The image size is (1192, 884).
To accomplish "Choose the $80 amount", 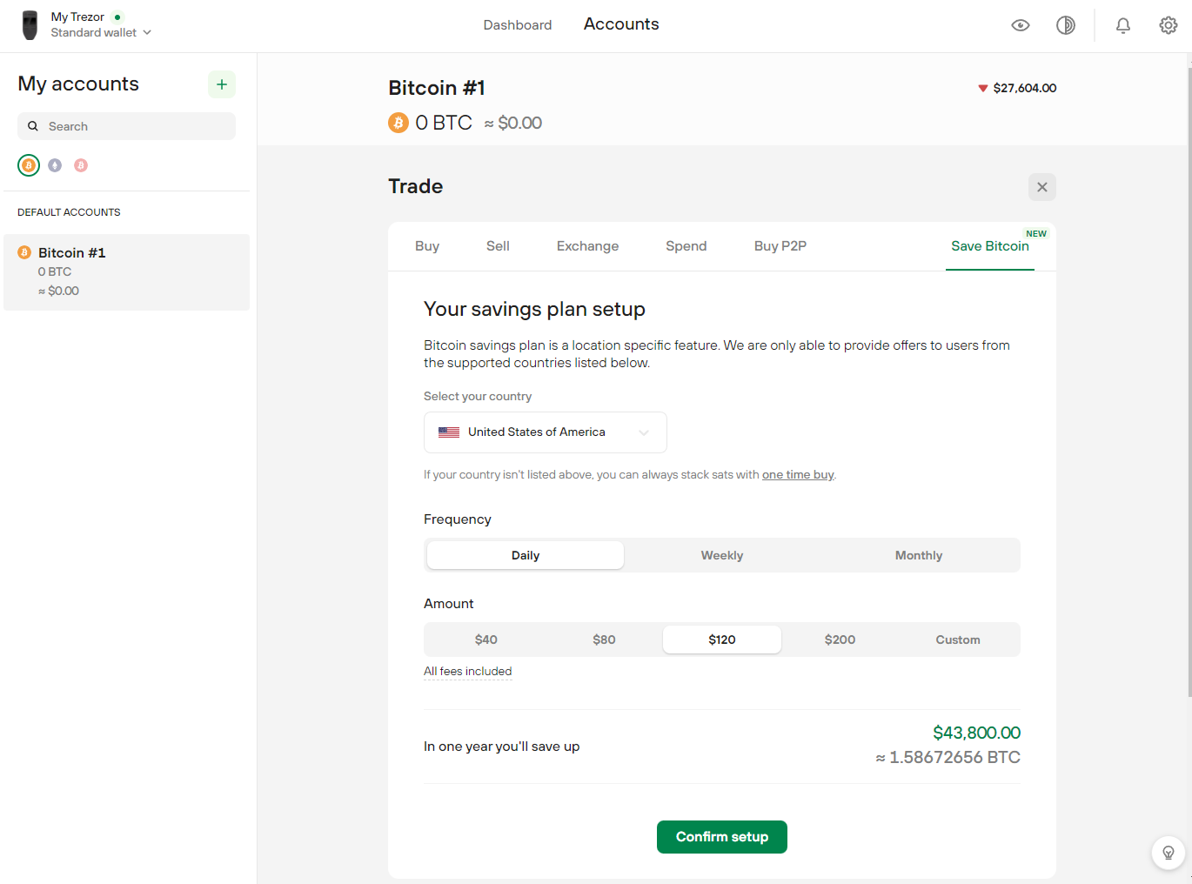I will coord(604,640).
